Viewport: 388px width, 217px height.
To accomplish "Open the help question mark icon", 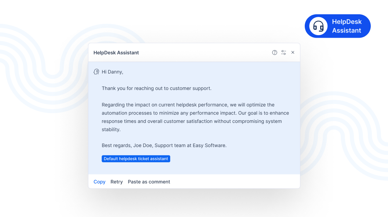I will (x=275, y=53).
